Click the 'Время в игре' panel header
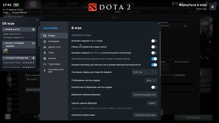 tap(19, 29)
